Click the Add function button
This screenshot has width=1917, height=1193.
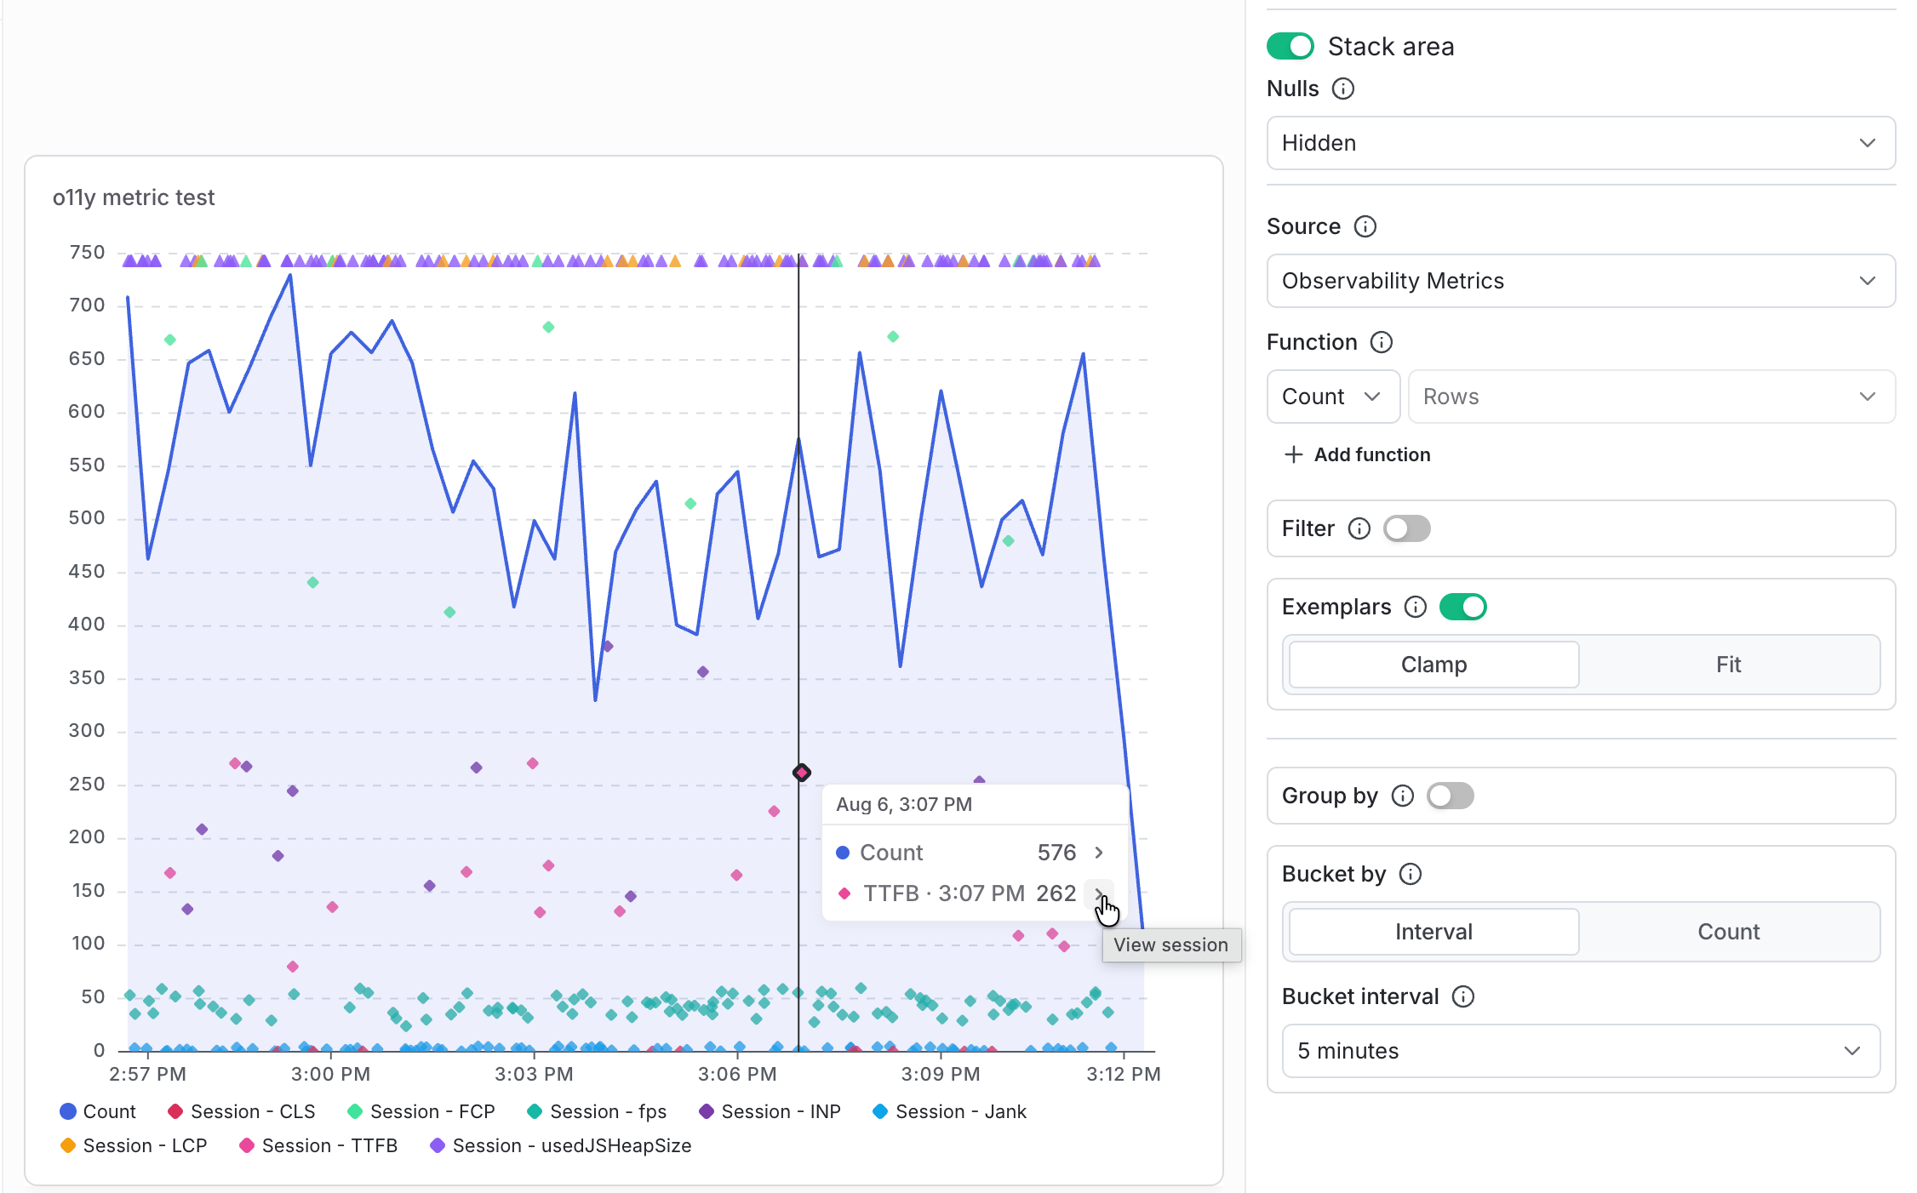tap(1357, 454)
